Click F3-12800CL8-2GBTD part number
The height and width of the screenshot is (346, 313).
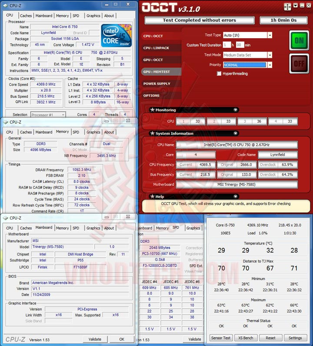click(160, 266)
